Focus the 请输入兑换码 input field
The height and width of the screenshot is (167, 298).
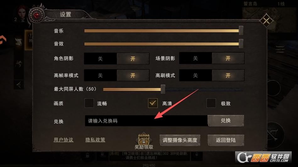point(146,121)
